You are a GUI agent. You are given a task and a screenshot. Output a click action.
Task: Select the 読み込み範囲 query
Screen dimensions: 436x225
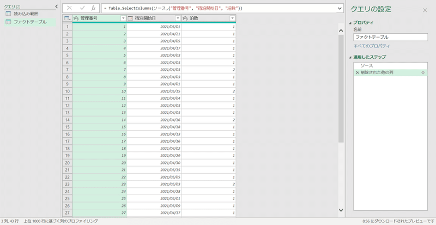point(26,14)
